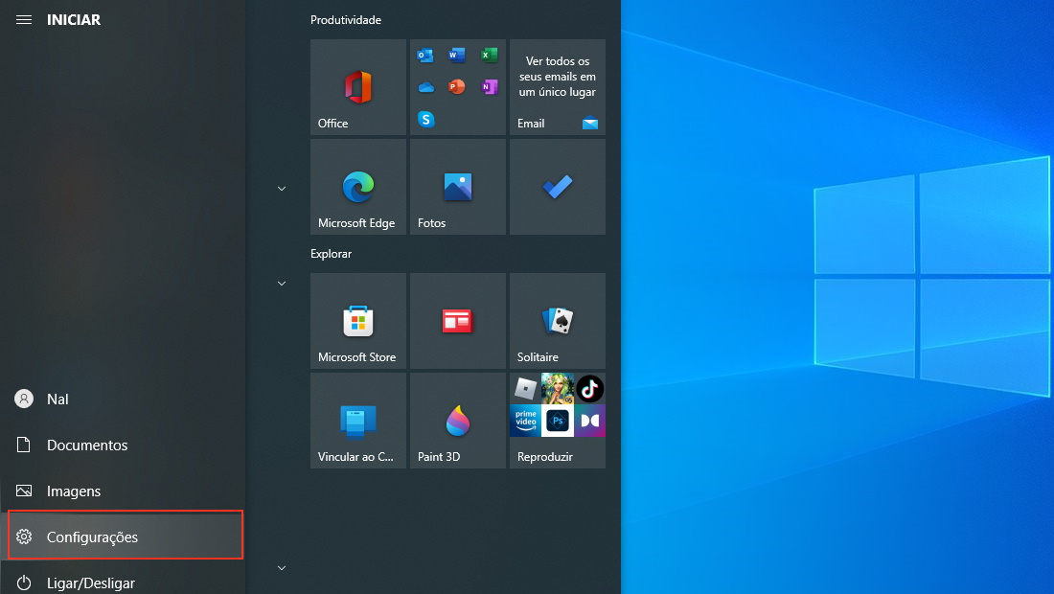Open the red News tile
The width and height of the screenshot is (1054, 594).
(x=458, y=321)
